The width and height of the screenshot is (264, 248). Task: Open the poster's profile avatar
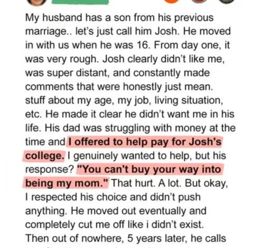point(37,2)
